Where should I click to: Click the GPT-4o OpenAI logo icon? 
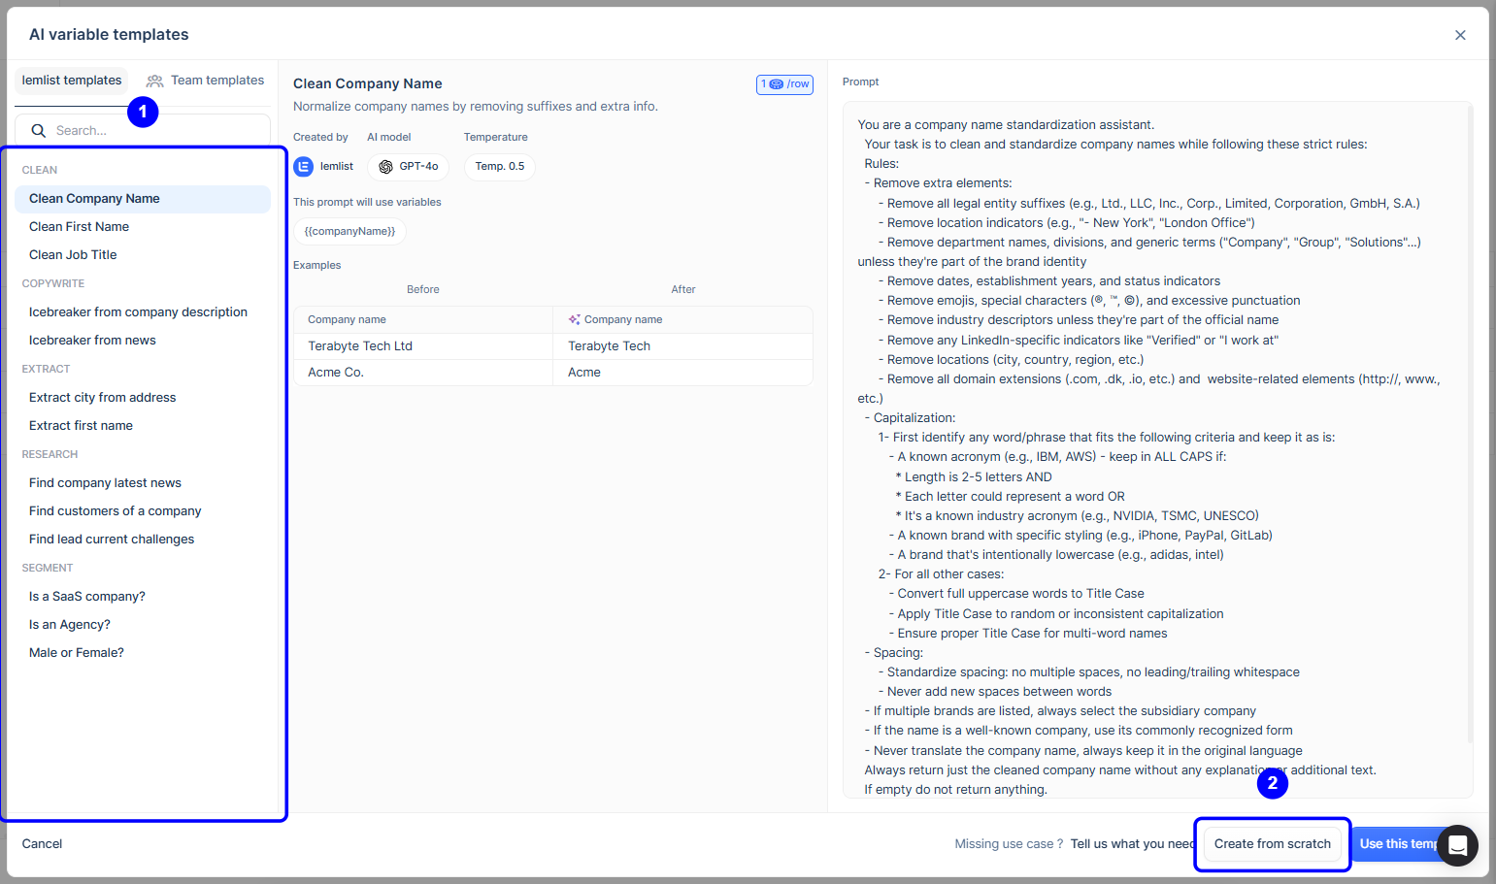(x=385, y=167)
